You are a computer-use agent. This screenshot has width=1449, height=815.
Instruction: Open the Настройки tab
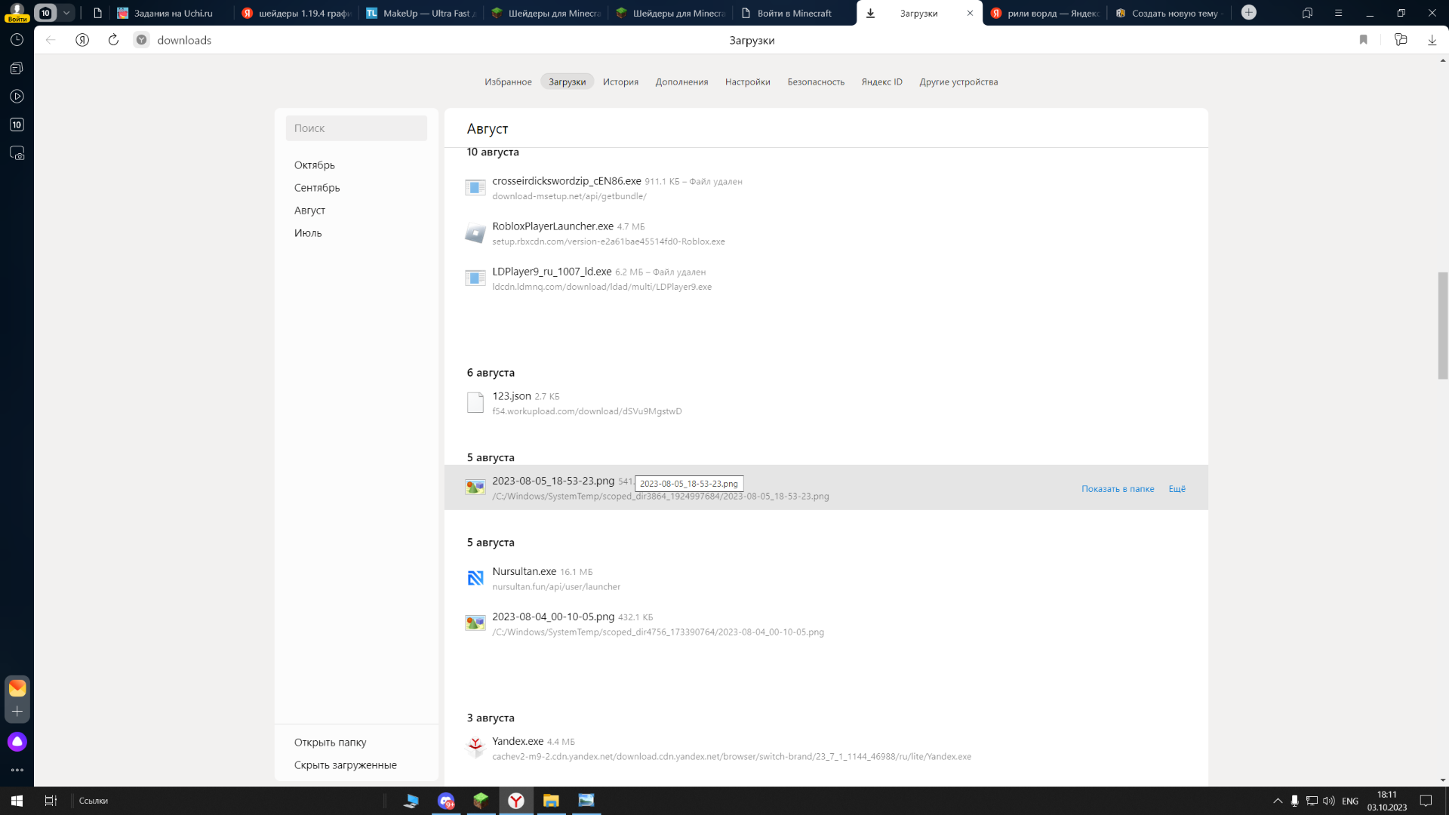click(747, 81)
